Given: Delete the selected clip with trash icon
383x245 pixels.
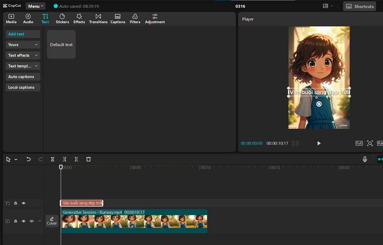Looking at the screenshot, I should [89, 159].
